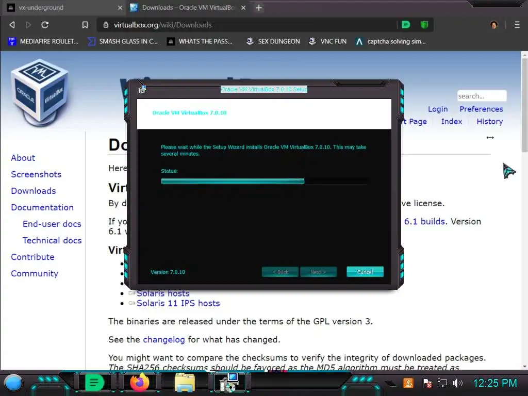The image size is (528, 396).
Task: Open Technical docs in the sidebar
Action: [x=52, y=240]
